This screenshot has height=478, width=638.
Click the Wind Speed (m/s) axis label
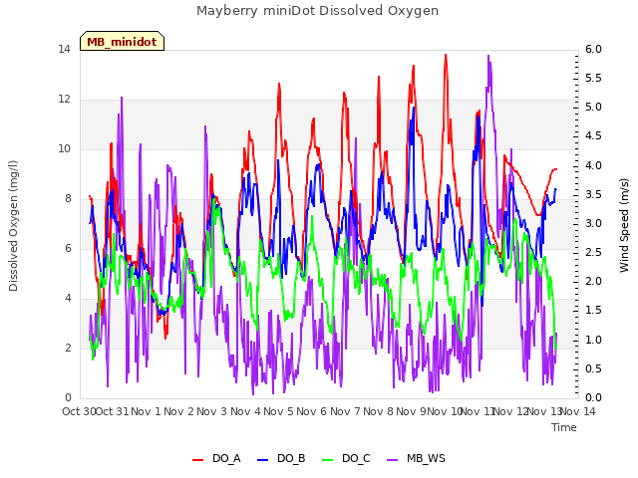[x=624, y=225]
